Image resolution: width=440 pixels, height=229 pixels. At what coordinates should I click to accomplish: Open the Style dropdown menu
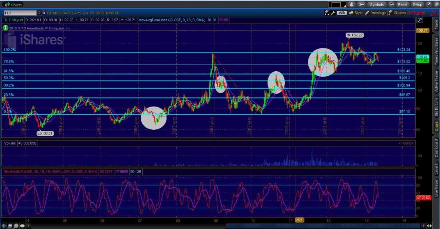pyautogui.click(x=356, y=13)
